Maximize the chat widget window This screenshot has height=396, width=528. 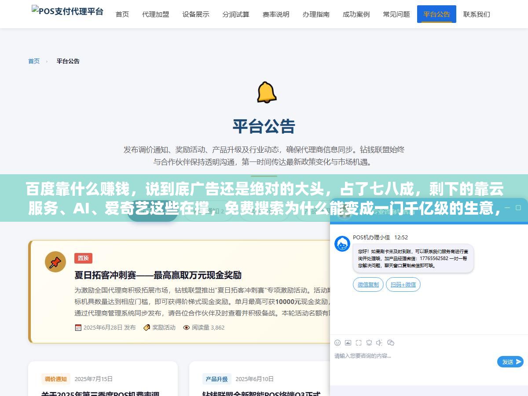[519, 208]
